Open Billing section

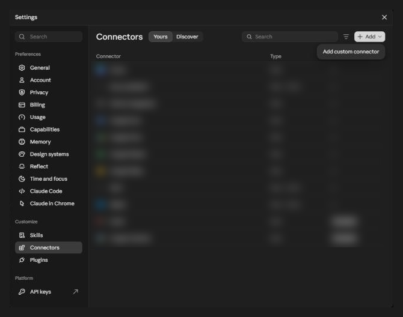tap(49, 104)
